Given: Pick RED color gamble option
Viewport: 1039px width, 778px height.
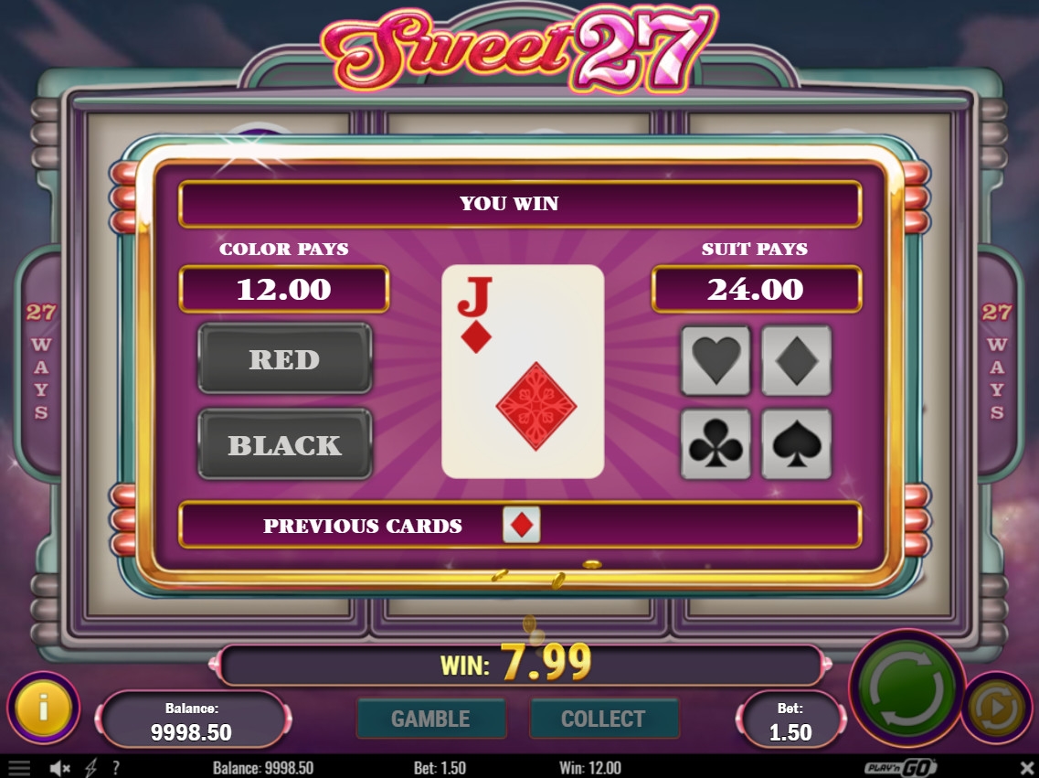Looking at the screenshot, I should point(285,358).
